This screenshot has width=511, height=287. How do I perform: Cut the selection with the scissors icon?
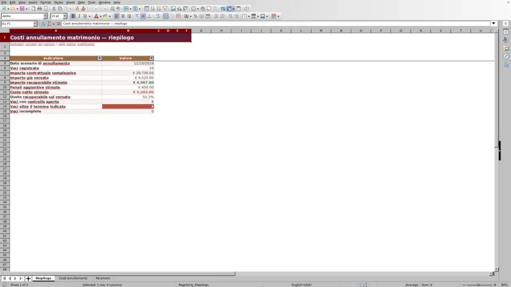[x=54, y=9]
